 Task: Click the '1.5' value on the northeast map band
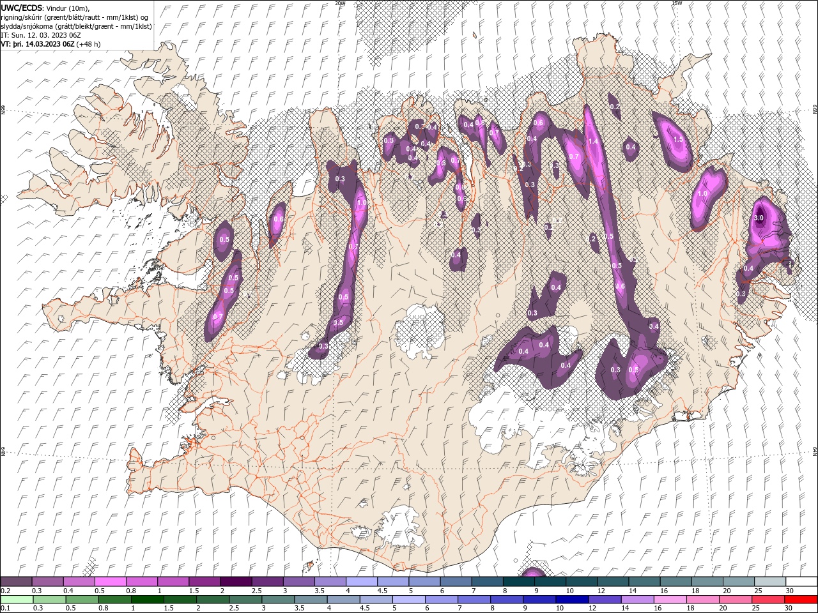(678, 139)
